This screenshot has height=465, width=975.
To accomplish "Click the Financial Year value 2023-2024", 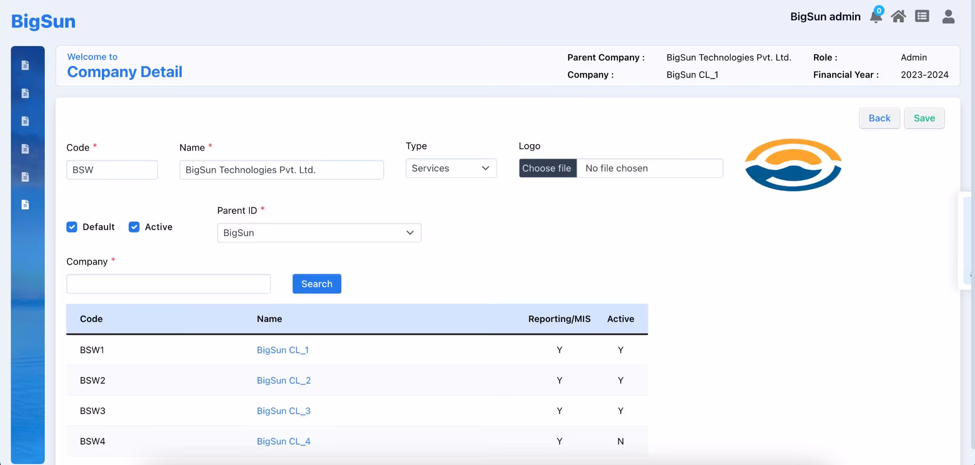I will click(x=925, y=75).
